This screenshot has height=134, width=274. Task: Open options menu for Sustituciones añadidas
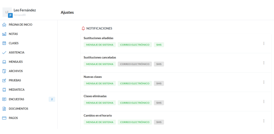(x=264, y=43)
